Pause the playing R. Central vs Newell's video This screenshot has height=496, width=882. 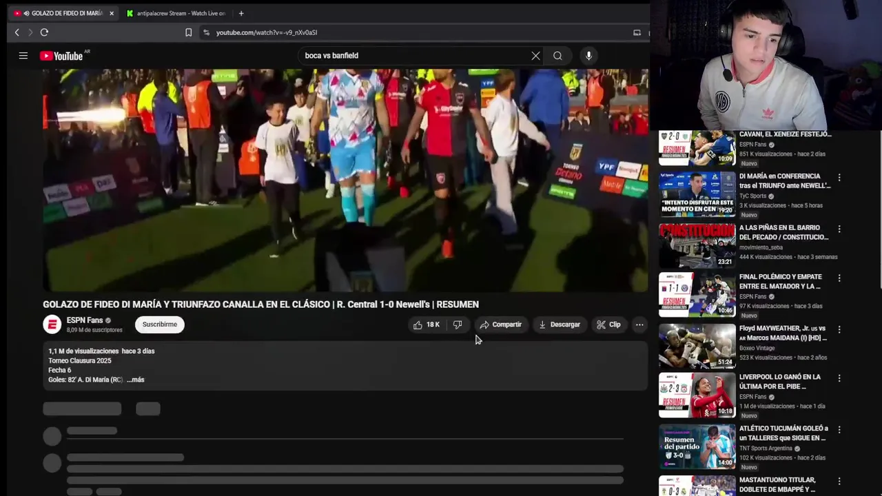345,180
